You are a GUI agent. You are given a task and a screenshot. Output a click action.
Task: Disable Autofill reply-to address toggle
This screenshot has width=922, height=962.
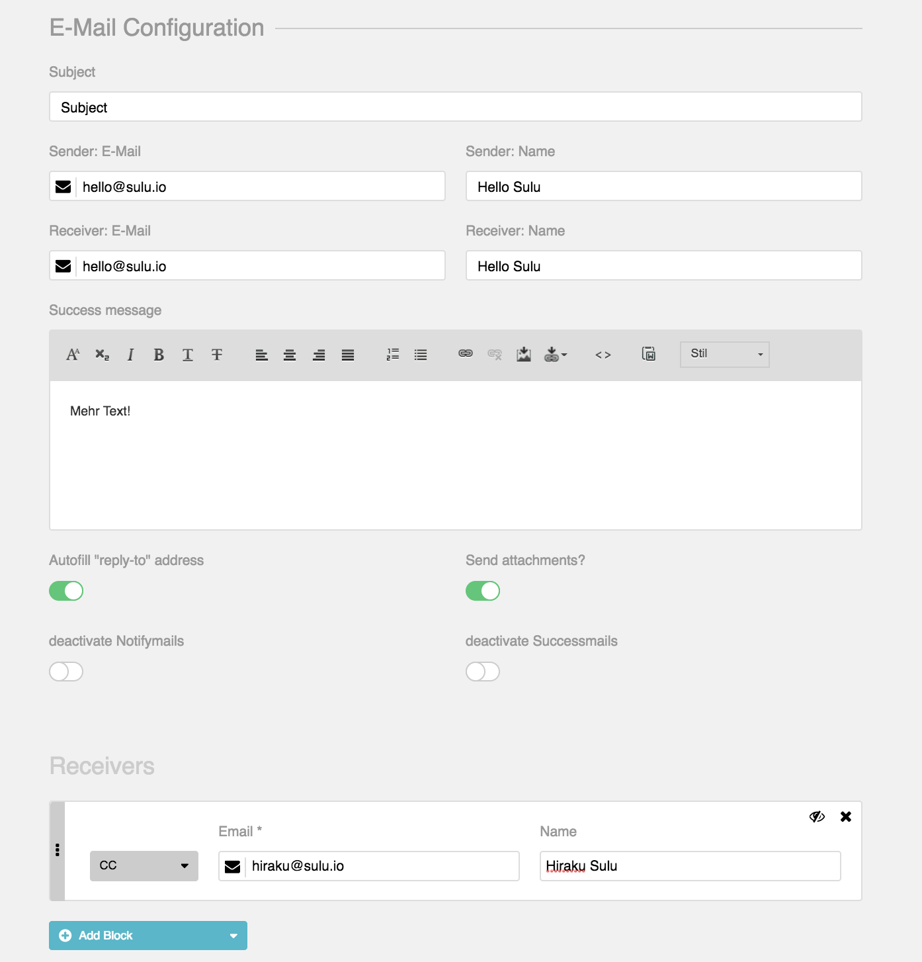click(66, 591)
